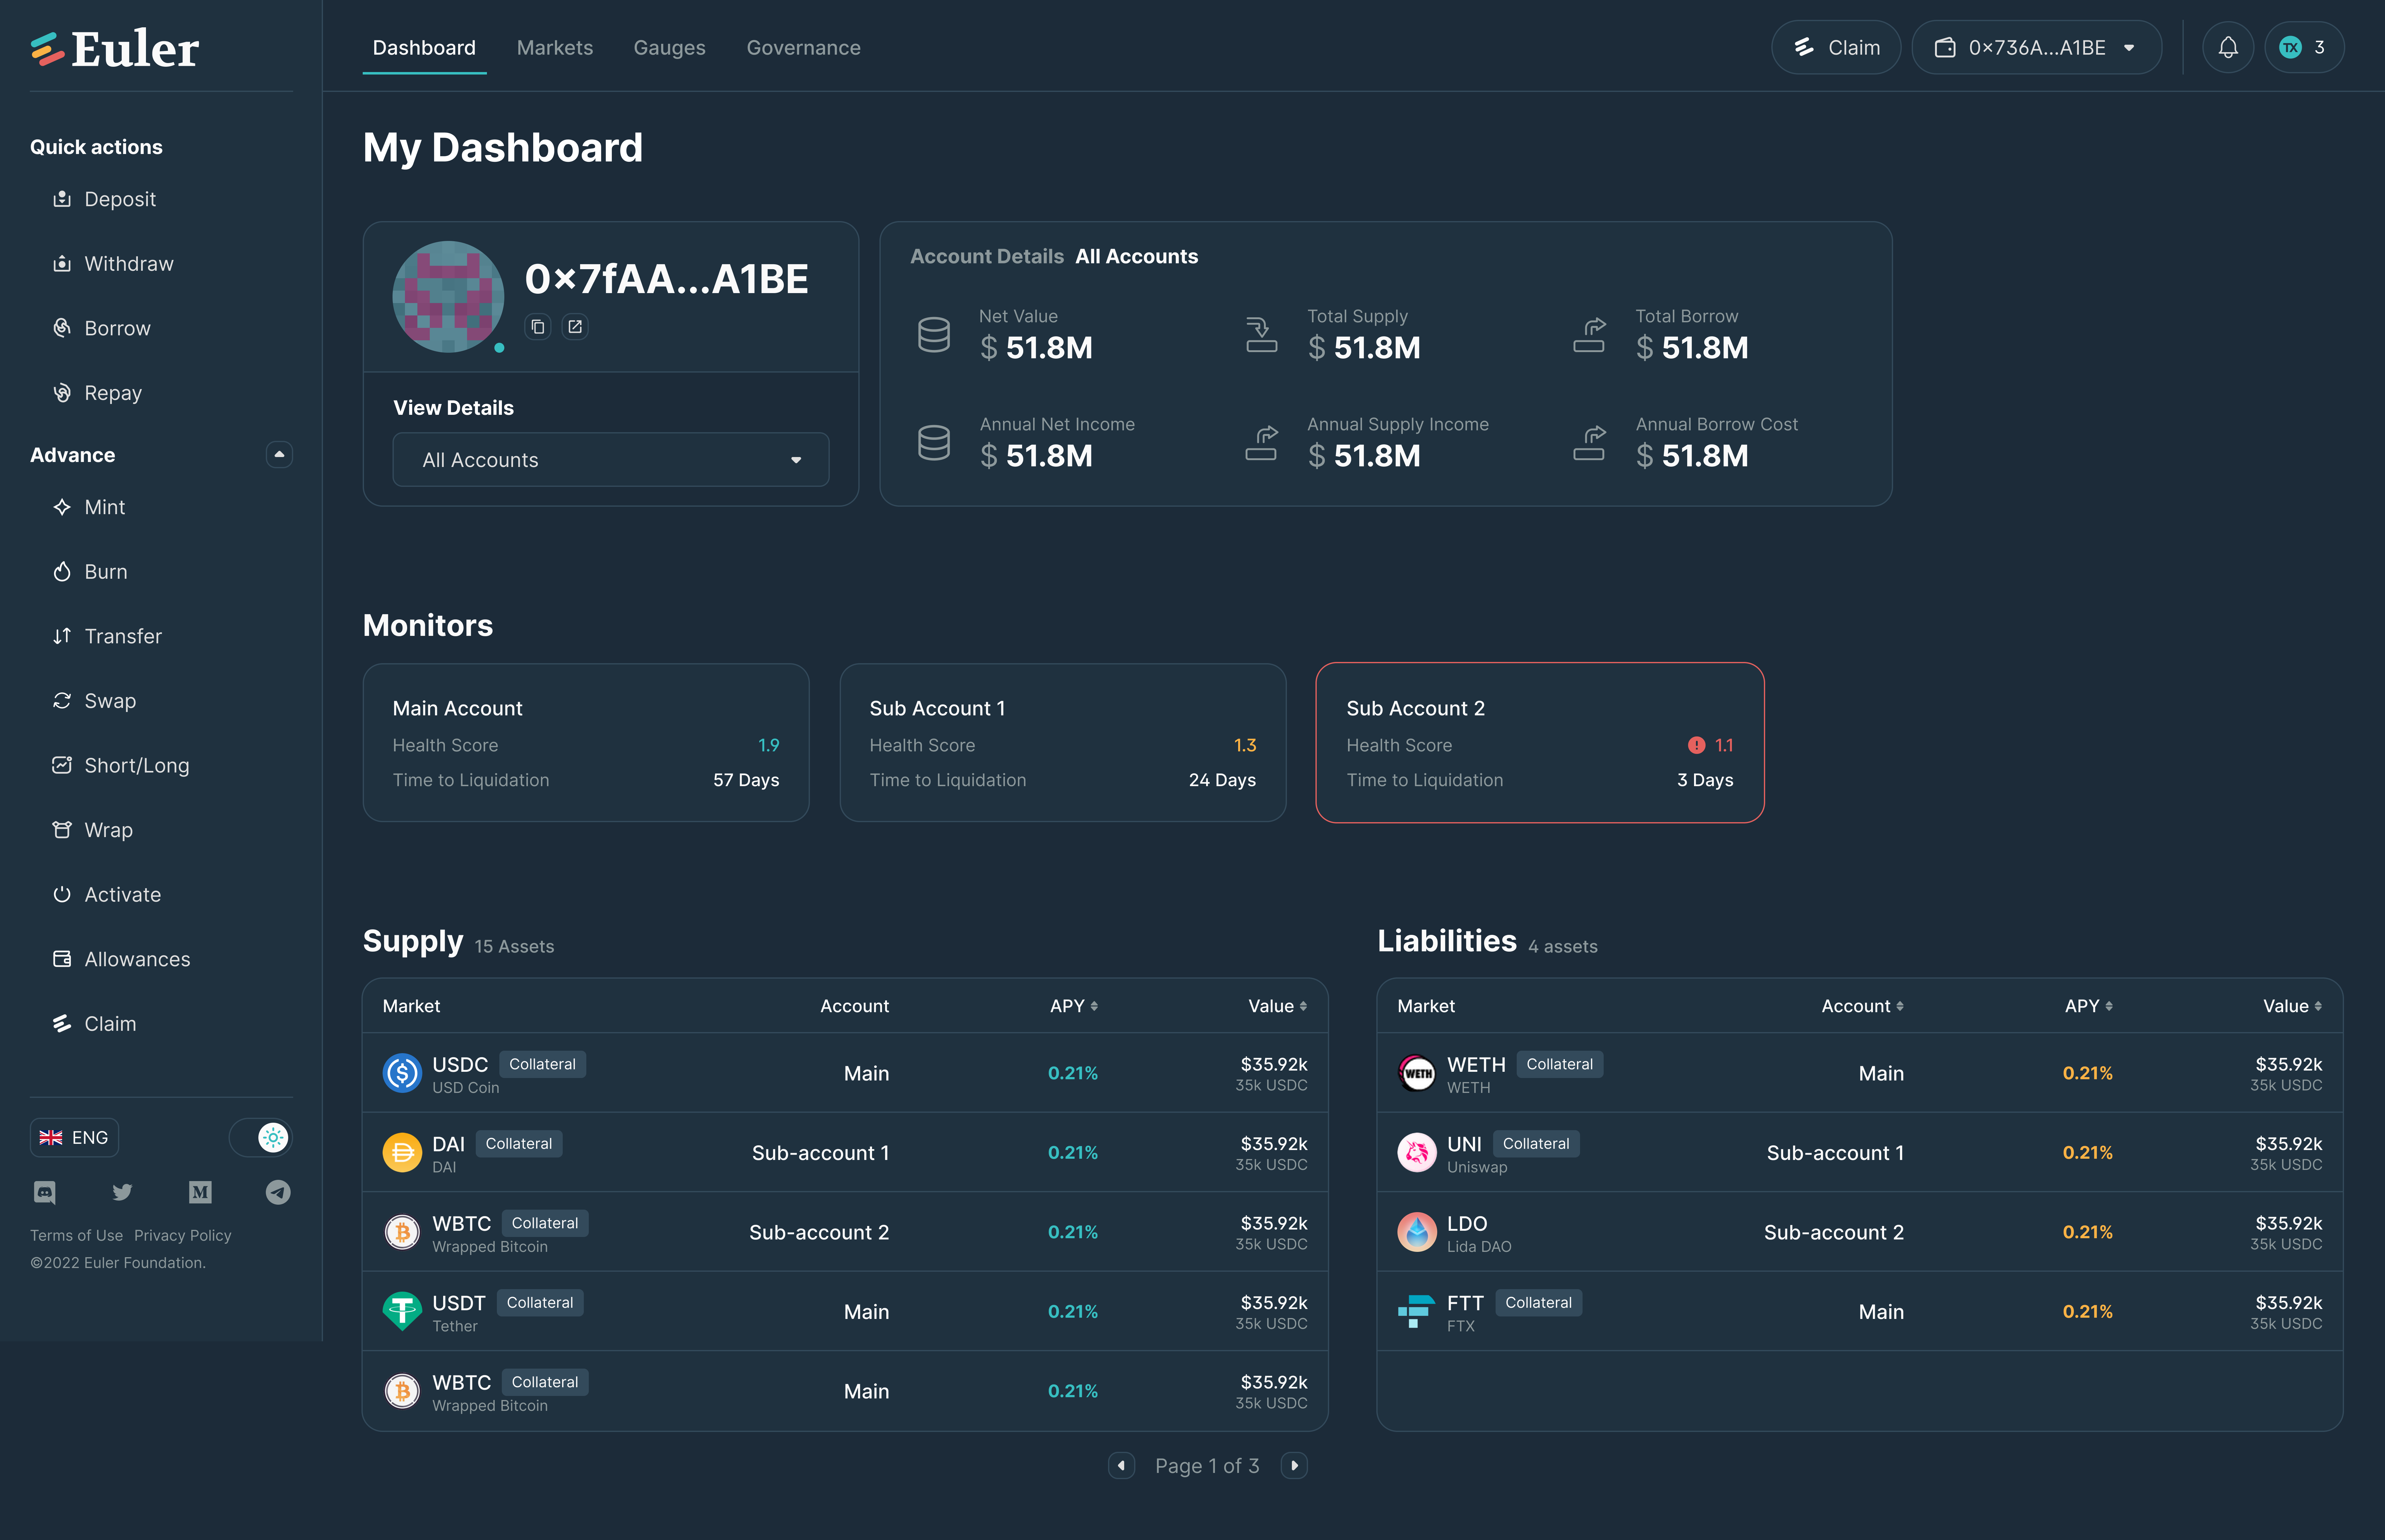The width and height of the screenshot is (2385, 1540).
Task: Toggle light mode theme
Action: (x=272, y=1137)
